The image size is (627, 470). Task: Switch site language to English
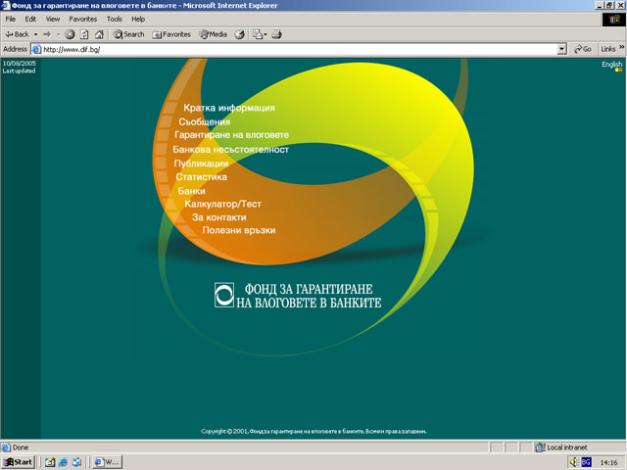(611, 64)
